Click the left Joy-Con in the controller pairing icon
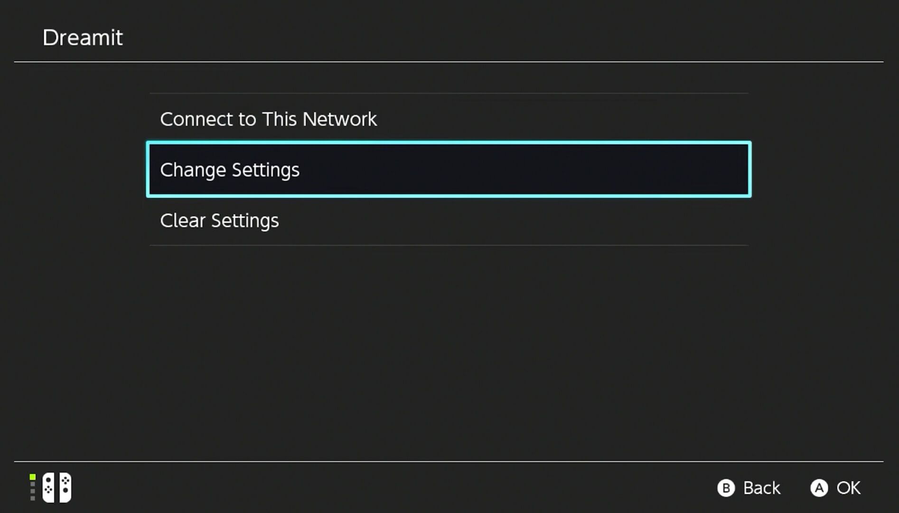Image resolution: width=899 pixels, height=513 pixels. pos(47,487)
